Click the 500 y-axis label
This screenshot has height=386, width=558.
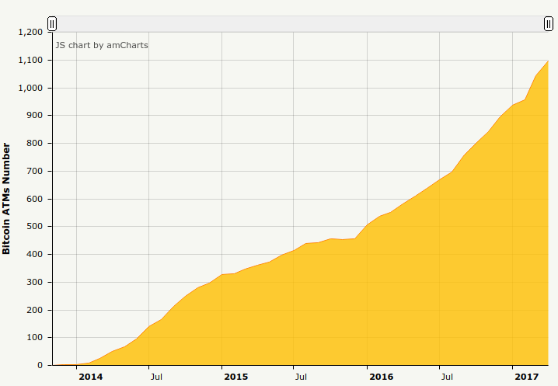35,227
